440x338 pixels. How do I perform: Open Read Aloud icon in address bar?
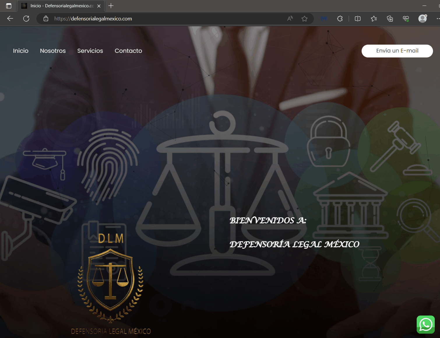(x=290, y=19)
